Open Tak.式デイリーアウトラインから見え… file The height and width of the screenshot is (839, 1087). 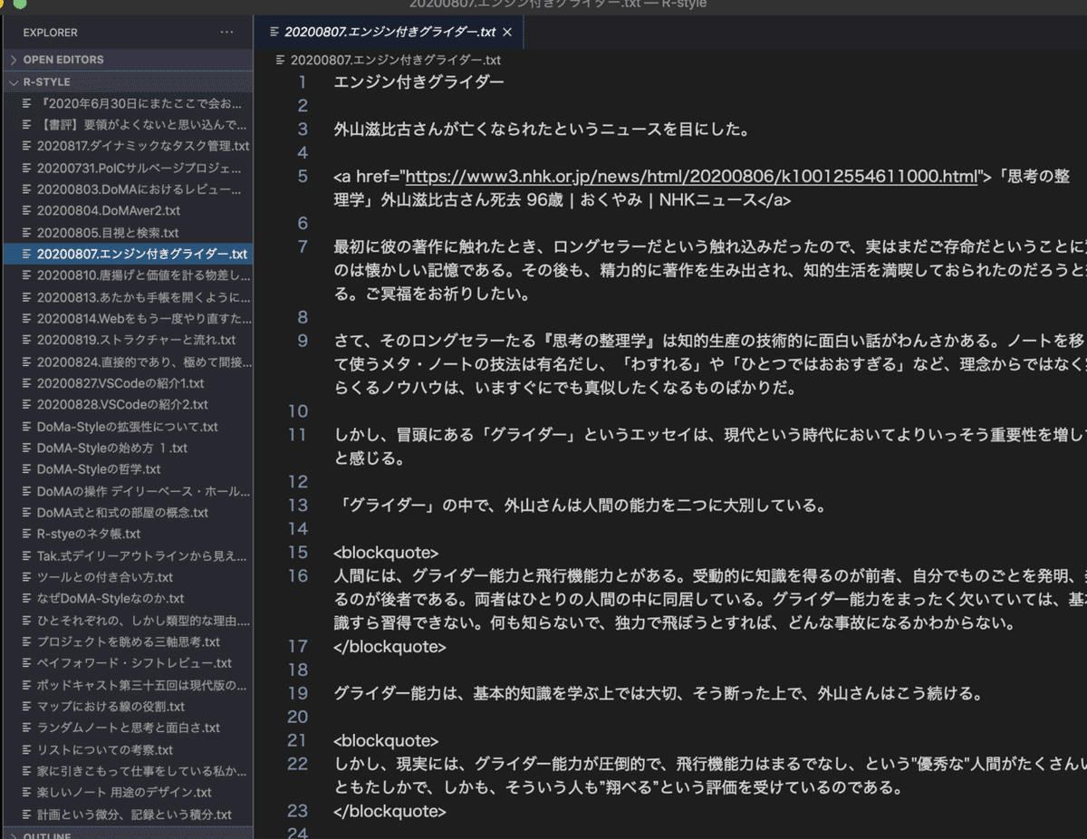coord(128,555)
